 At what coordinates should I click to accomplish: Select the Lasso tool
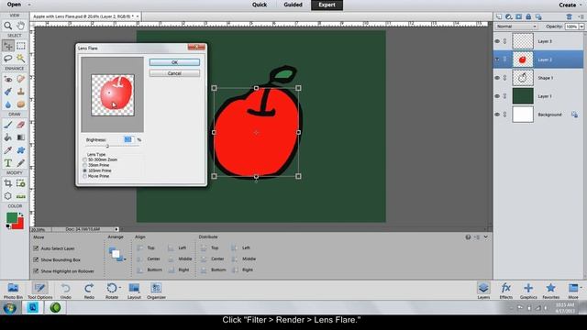tap(8, 59)
